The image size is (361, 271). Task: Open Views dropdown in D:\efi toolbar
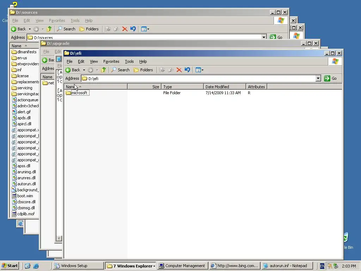point(200,70)
